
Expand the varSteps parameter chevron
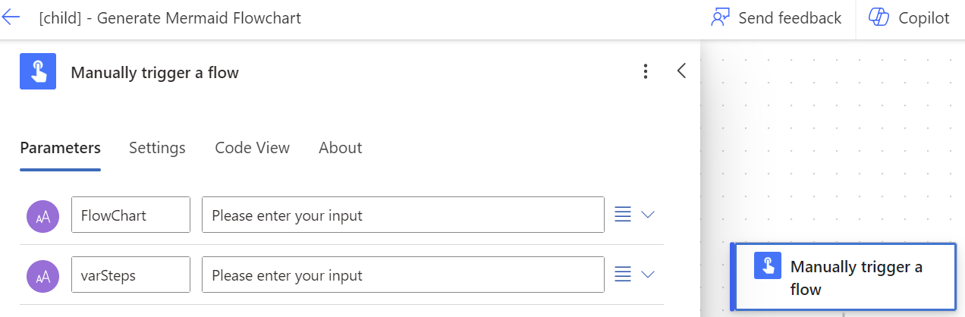point(648,275)
